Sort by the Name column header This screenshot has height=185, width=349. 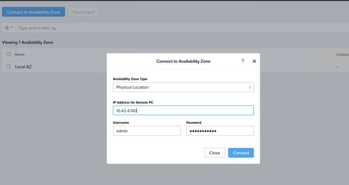[20, 54]
